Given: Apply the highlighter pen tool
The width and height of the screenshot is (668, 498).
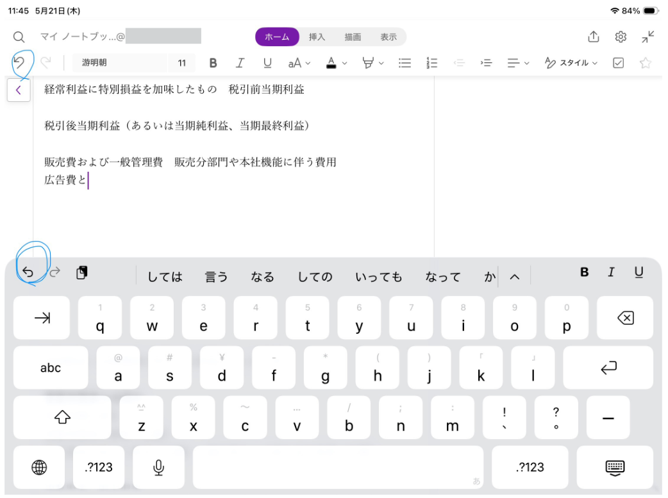Looking at the screenshot, I should tap(367, 63).
